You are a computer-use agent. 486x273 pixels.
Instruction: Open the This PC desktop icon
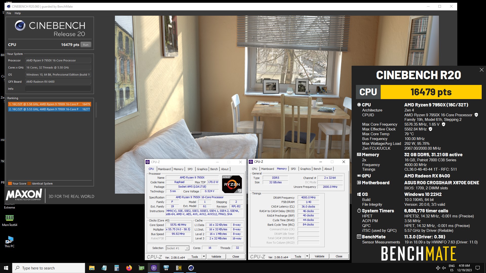10,241
